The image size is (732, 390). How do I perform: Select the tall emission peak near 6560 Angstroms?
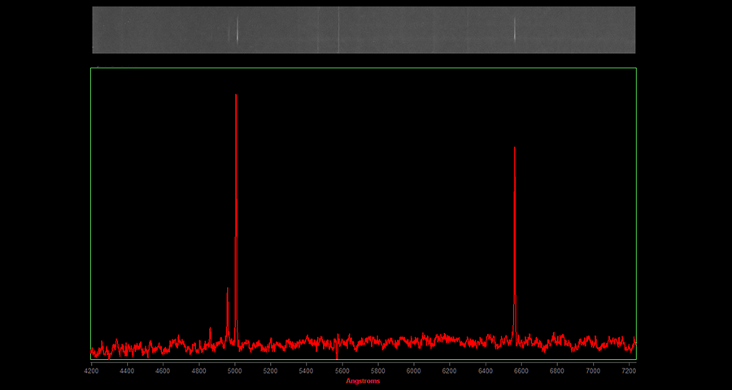(515, 150)
